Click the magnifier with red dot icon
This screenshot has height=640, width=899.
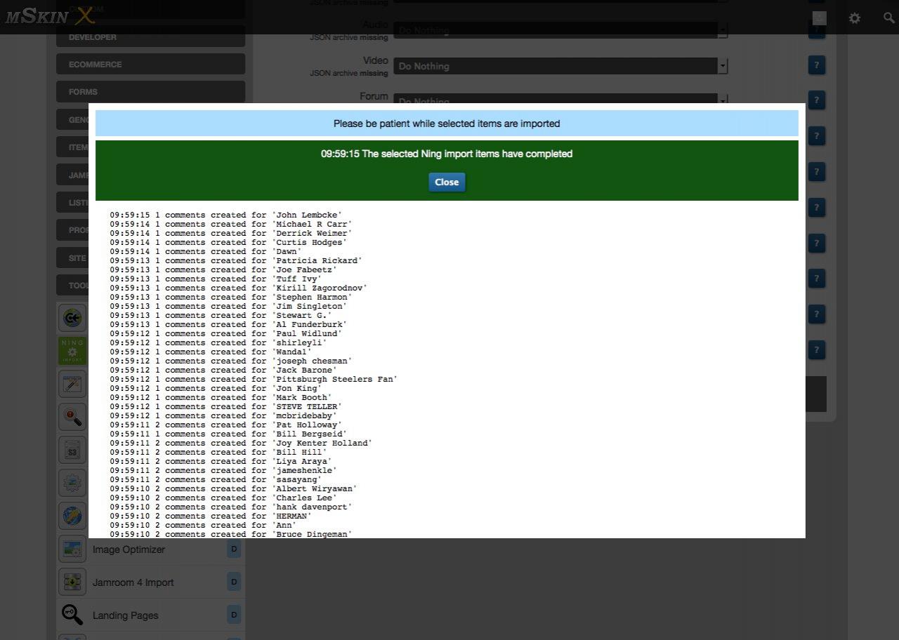72,418
